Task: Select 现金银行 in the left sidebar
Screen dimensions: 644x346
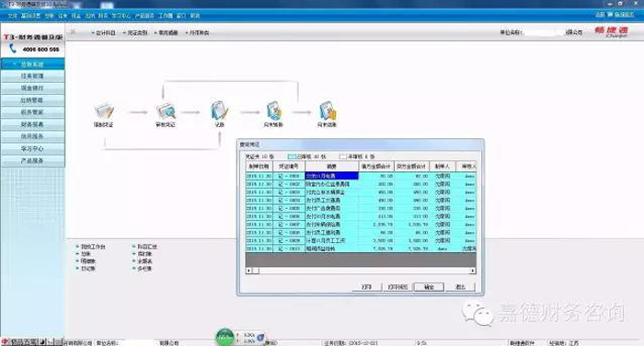Action: click(32, 88)
